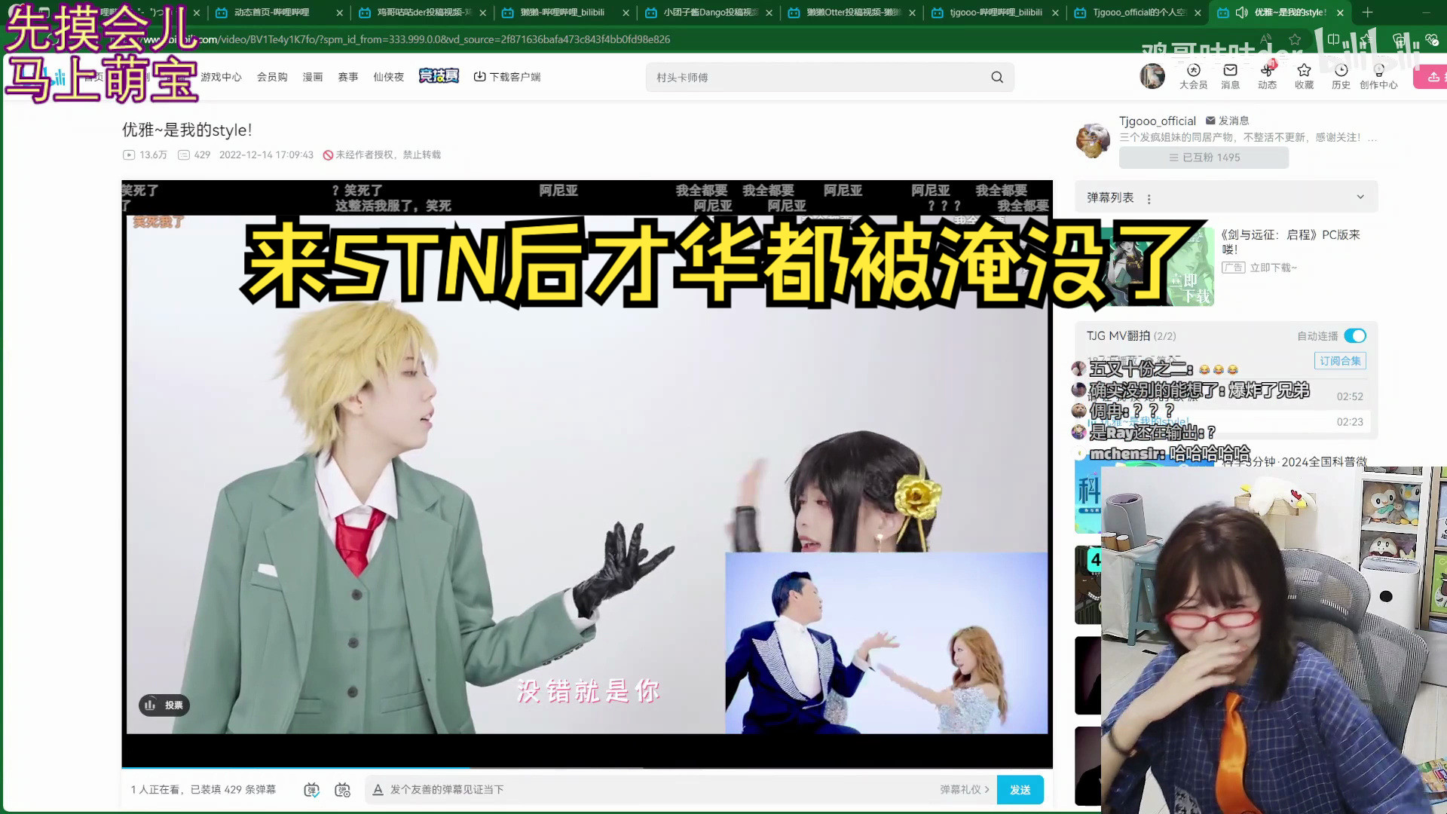This screenshot has width=1447, height=814.
Task: Click the 立即下载~ ad link
Action: pos(1273,268)
